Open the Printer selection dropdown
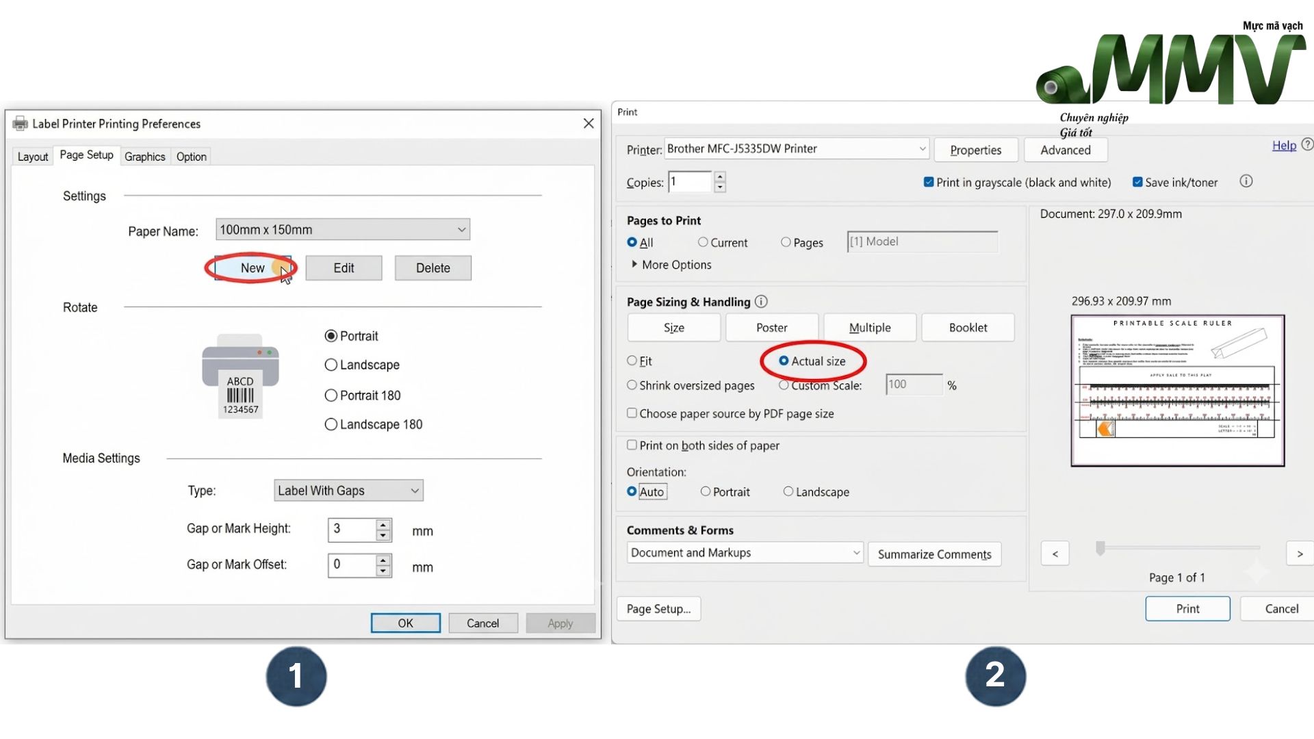 click(797, 148)
